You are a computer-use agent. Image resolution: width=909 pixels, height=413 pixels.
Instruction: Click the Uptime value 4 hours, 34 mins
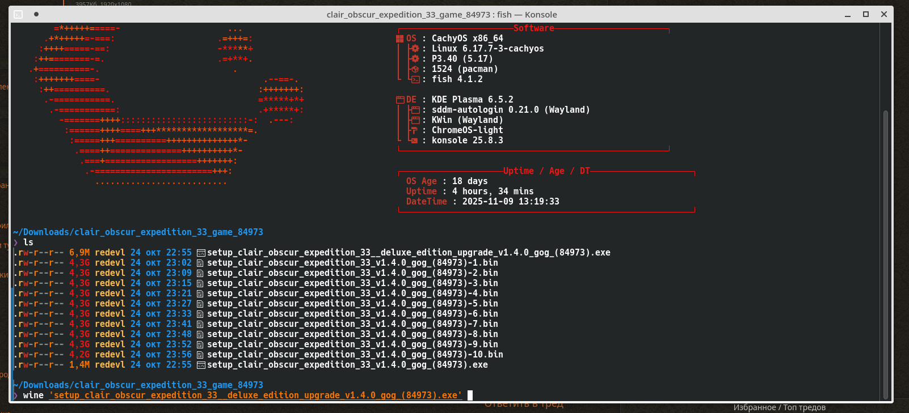(x=493, y=191)
